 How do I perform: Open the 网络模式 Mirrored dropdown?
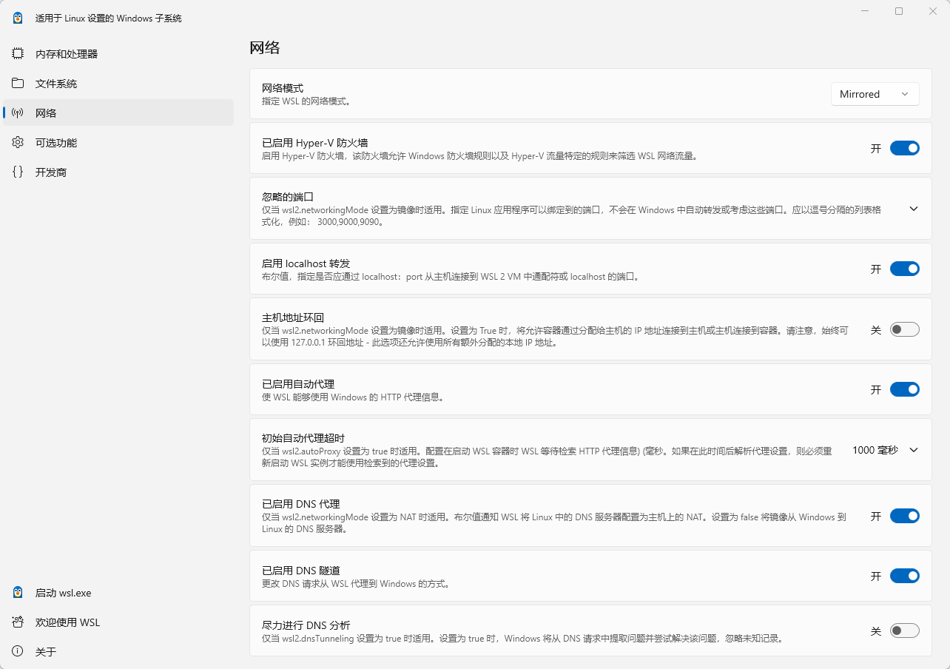pos(875,94)
